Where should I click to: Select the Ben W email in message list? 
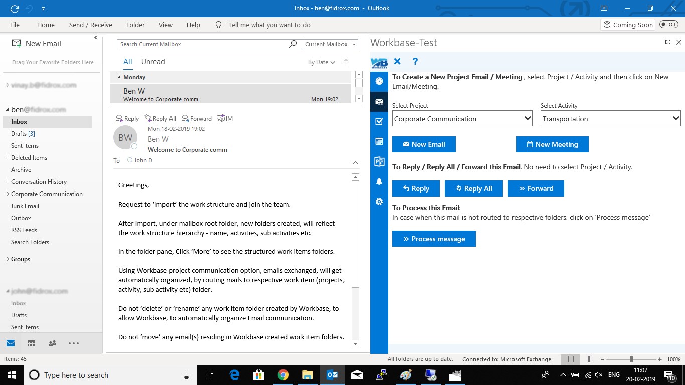tap(230, 94)
